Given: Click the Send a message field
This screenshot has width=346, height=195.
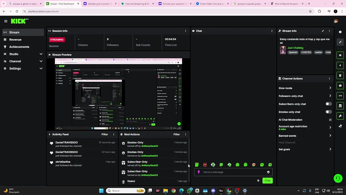Looking at the screenshot, I should click(x=234, y=172).
